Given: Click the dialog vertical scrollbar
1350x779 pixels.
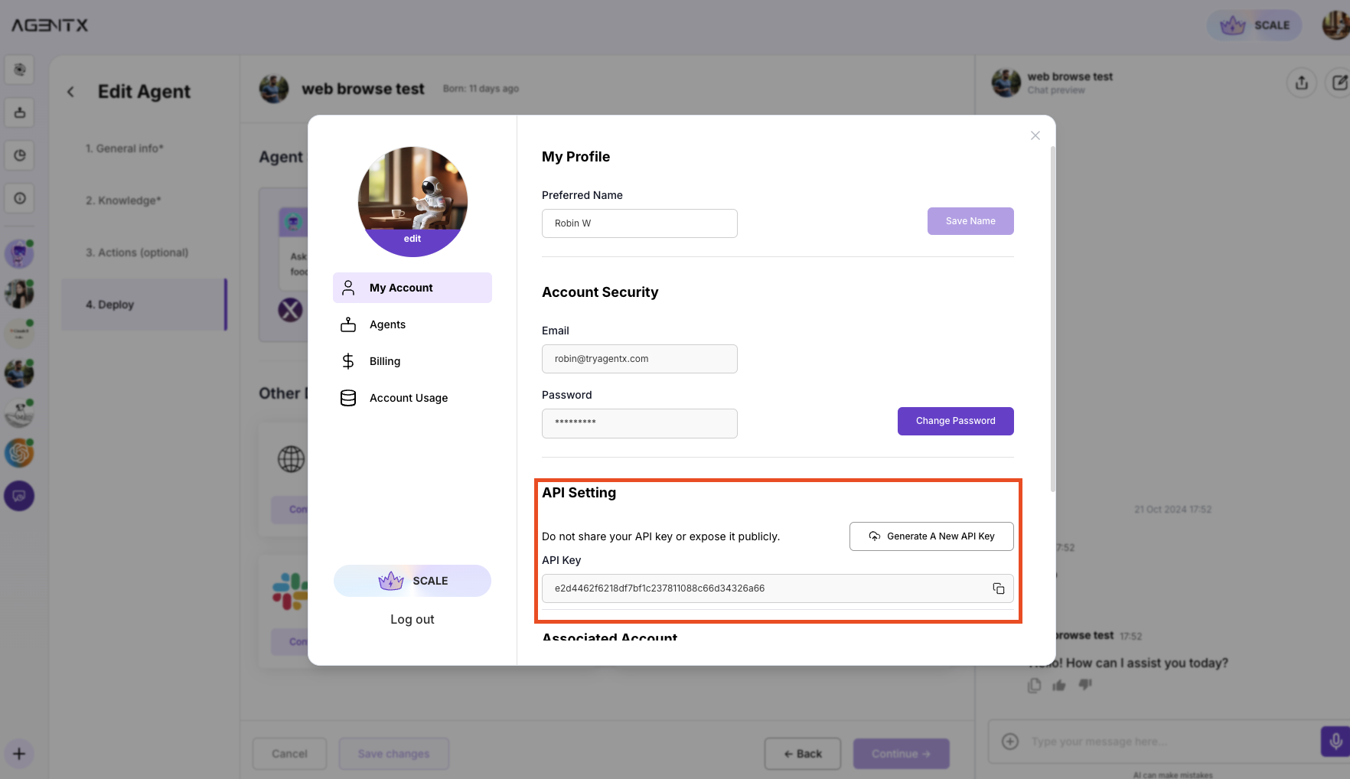Looking at the screenshot, I should tap(1052, 318).
